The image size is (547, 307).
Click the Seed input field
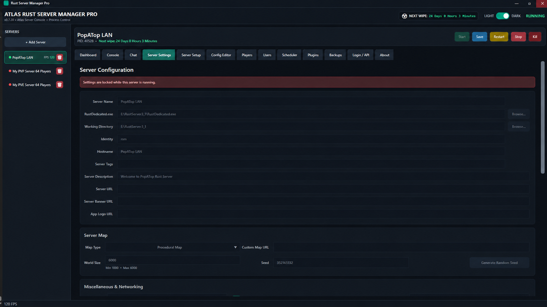pos(341,263)
